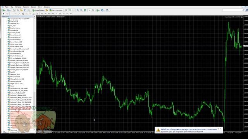Select the trendline tool
The height and width of the screenshot is (139, 248).
tap(19, 14)
